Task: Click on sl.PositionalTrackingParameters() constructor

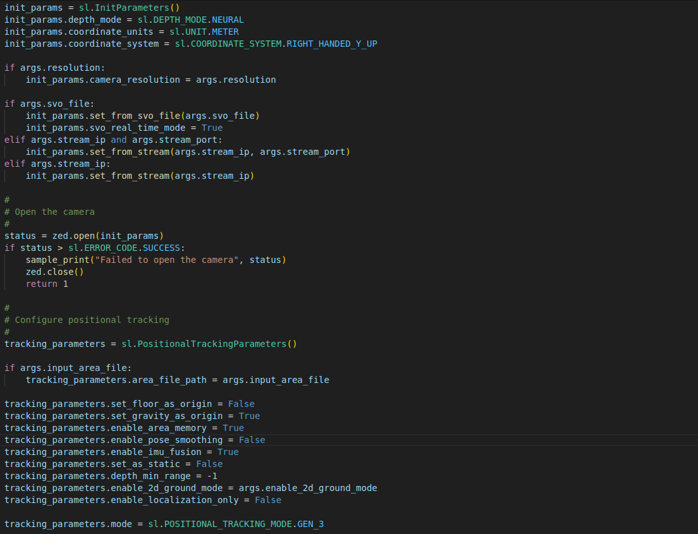Action: (x=209, y=344)
